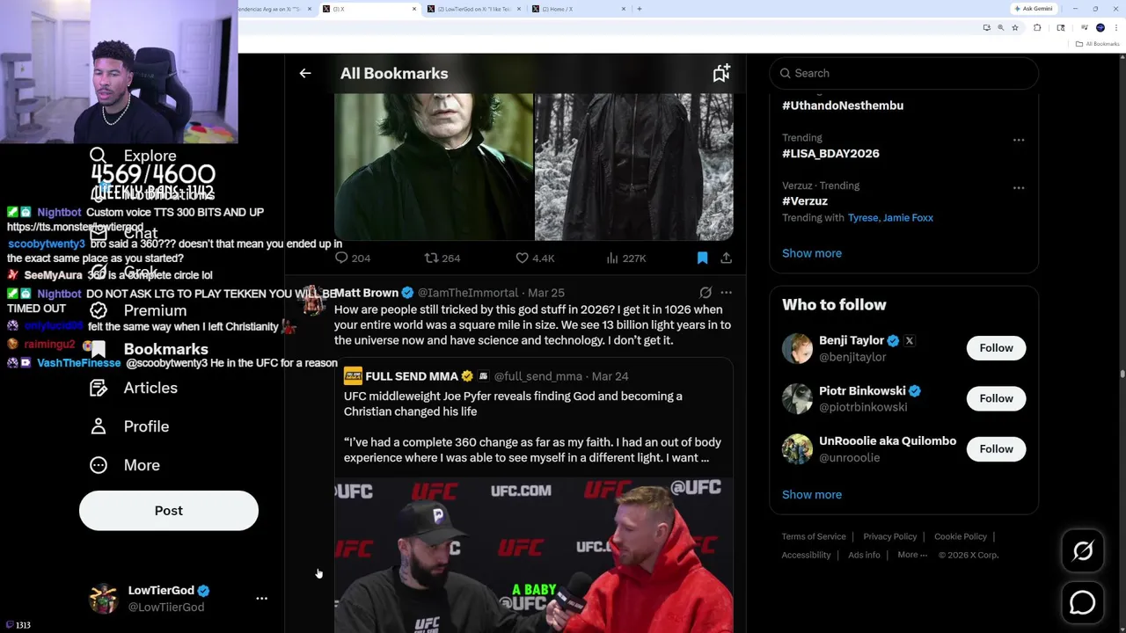
Task: Open the UFC interview video thumbnail
Action: 533,556
